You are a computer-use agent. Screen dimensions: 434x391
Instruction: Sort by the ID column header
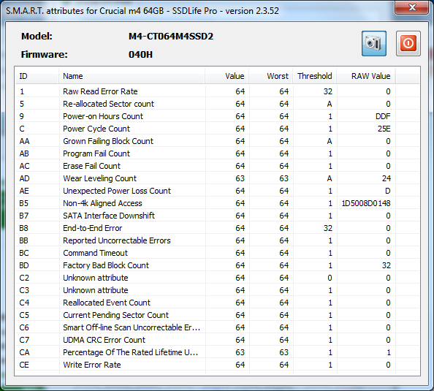(37, 76)
